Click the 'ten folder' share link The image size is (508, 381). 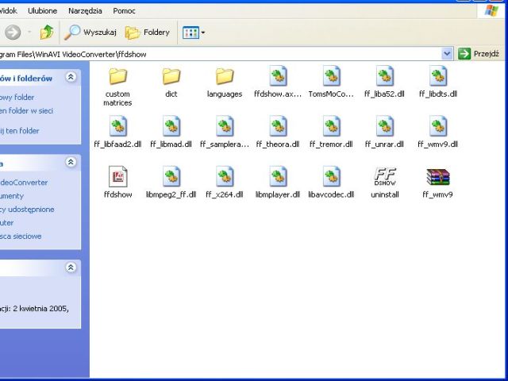[x=19, y=131]
